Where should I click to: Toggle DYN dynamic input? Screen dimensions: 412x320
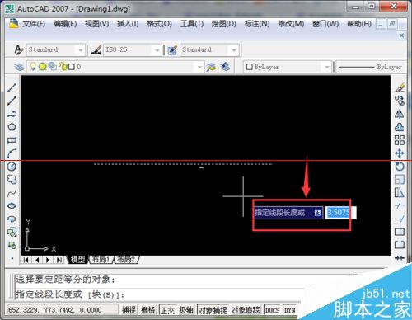coord(289,310)
